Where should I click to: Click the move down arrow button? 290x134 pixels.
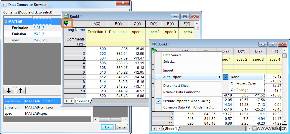(9, 91)
